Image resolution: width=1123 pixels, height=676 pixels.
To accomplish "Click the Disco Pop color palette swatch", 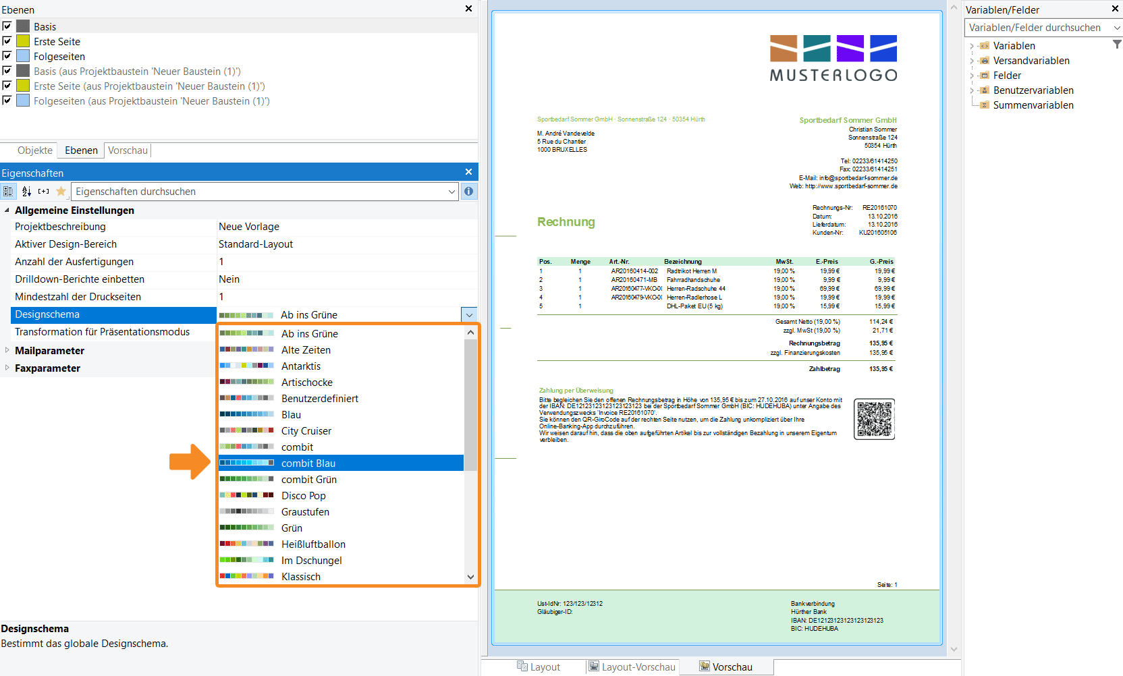I will point(246,496).
